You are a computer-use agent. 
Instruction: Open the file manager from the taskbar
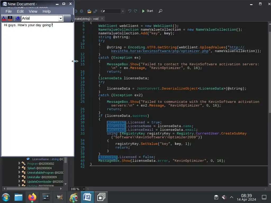pos(19,197)
